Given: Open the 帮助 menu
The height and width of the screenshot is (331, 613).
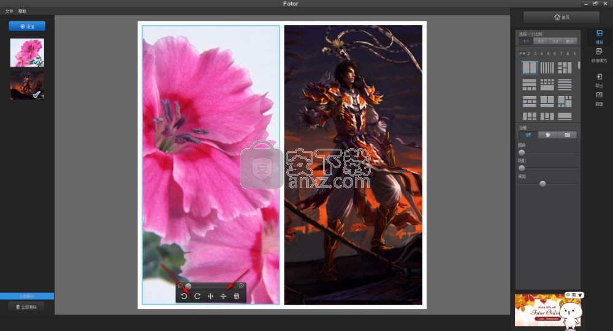Looking at the screenshot, I should [22, 12].
